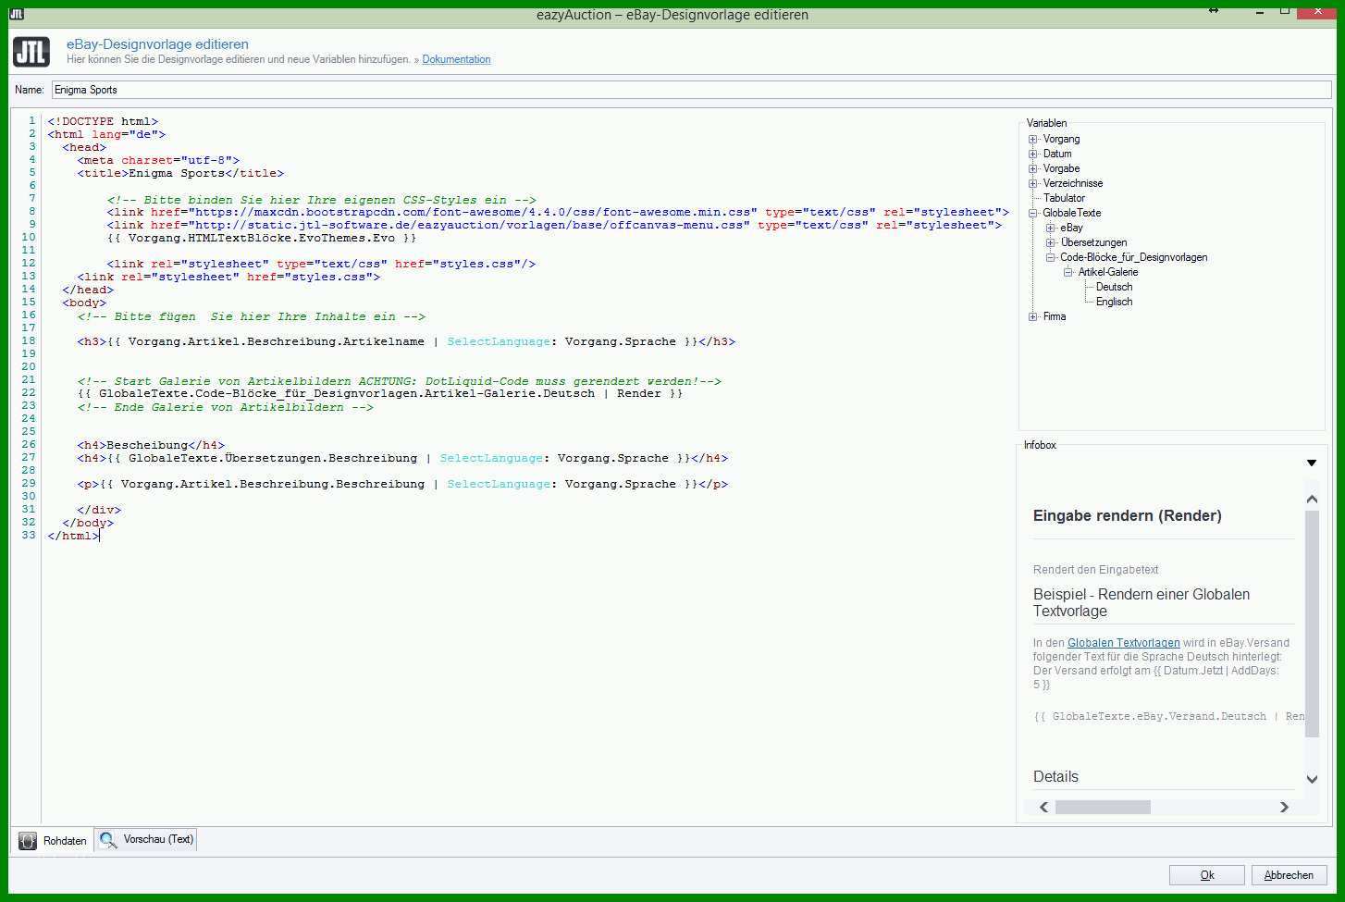The height and width of the screenshot is (902, 1345).
Task: Click the window icon in title bar
Action: coord(16,14)
